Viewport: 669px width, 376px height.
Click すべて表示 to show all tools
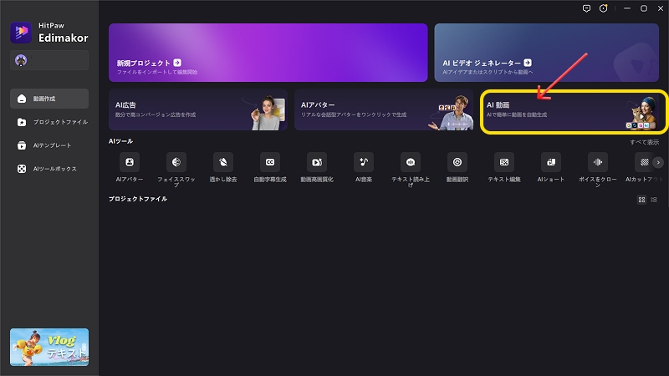[644, 142]
